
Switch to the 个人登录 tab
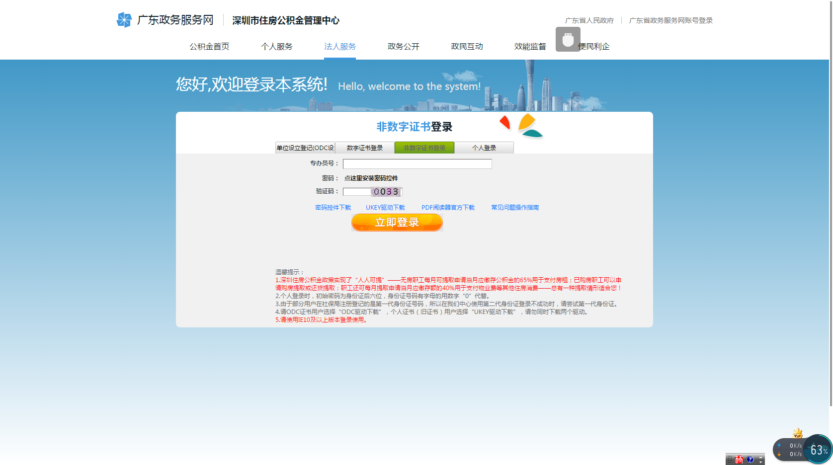(484, 148)
